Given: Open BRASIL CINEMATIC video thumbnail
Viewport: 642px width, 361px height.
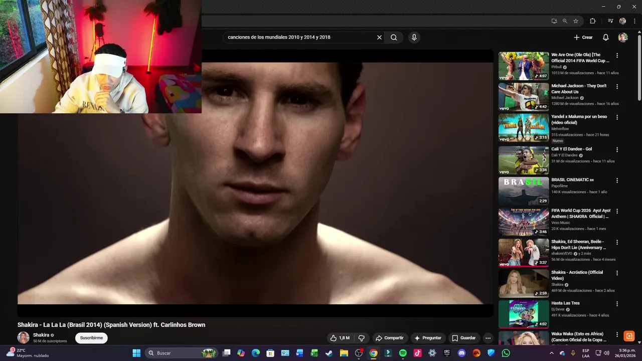Looking at the screenshot, I should coord(524,191).
